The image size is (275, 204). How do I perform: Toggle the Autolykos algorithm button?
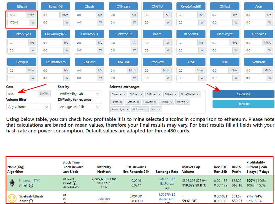(x=259, y=34)
